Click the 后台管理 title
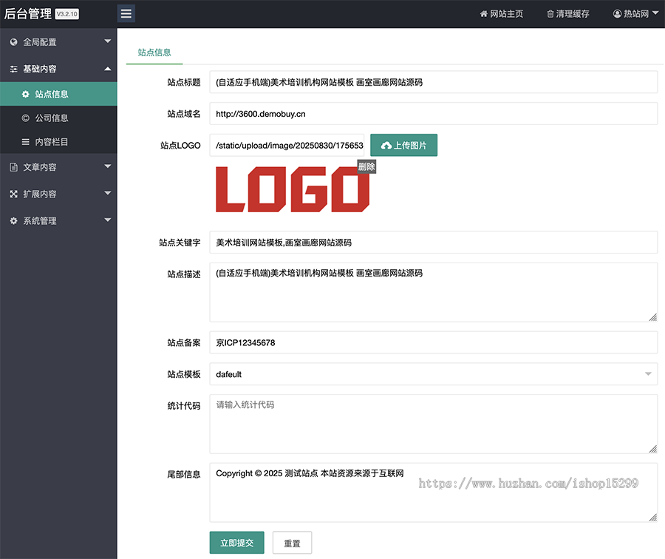Viewport: 665px width, 559px height. tap(28, 13)
